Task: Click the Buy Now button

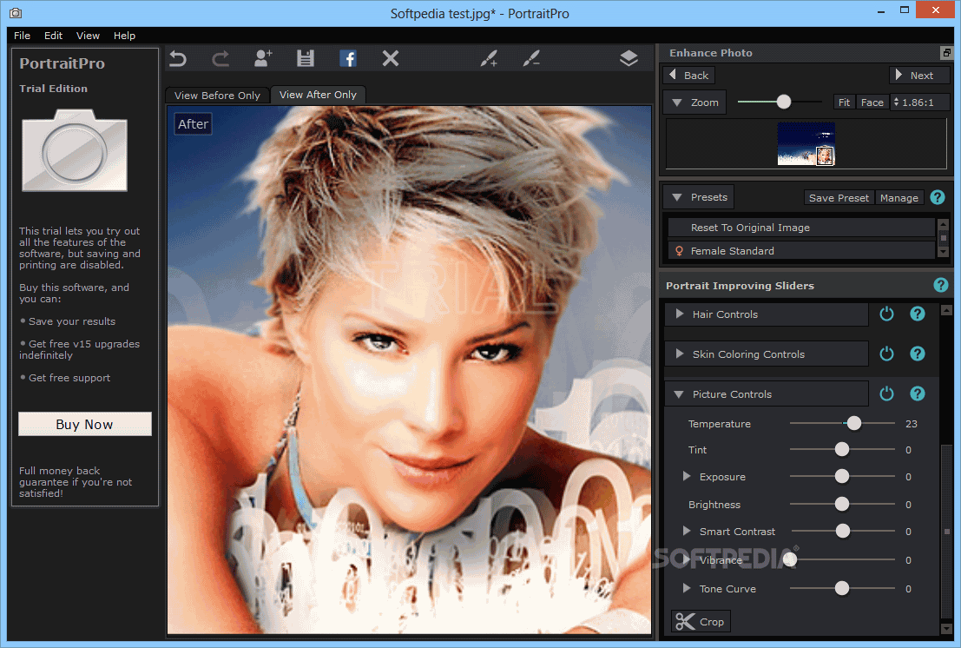Action: (84, 424)
